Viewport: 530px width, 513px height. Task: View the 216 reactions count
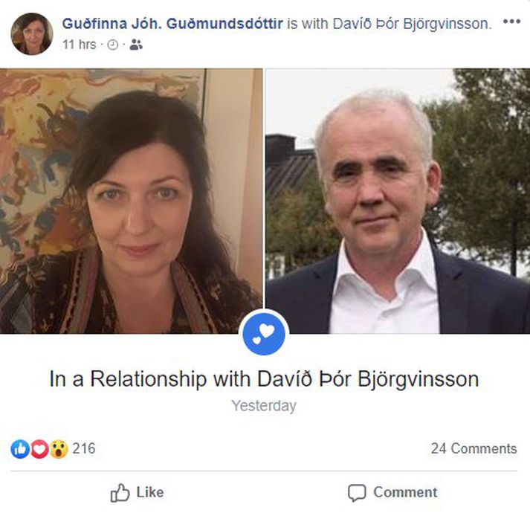tap(84, 449)
